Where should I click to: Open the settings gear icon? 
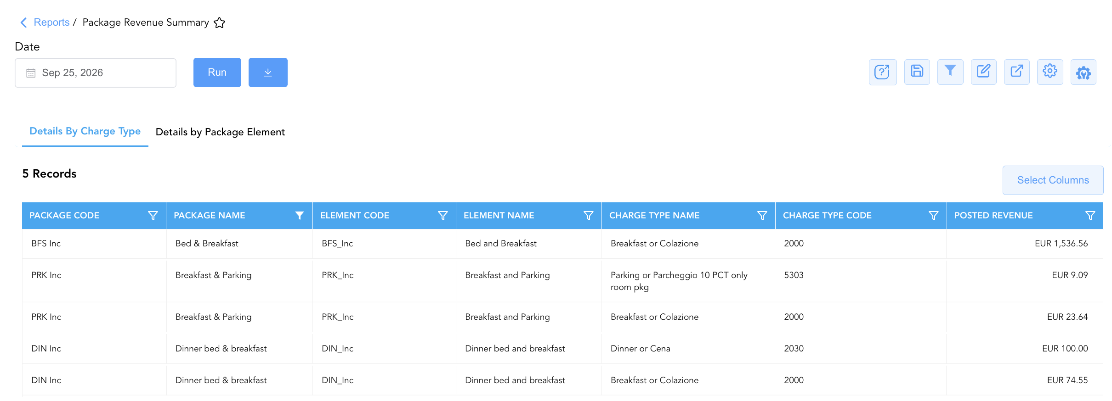(1050, 72)
